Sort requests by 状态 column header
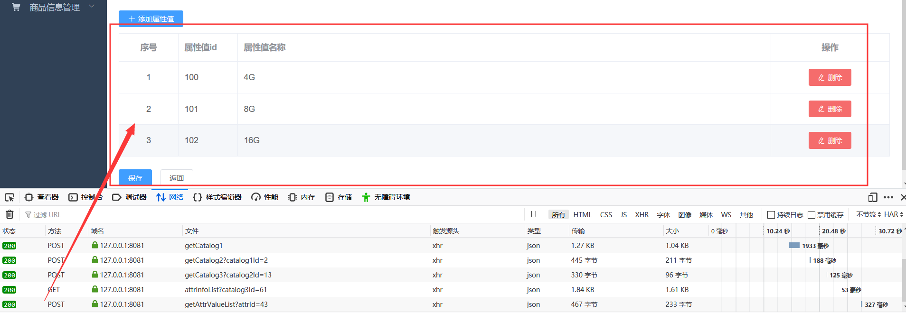 click(23, 231)
